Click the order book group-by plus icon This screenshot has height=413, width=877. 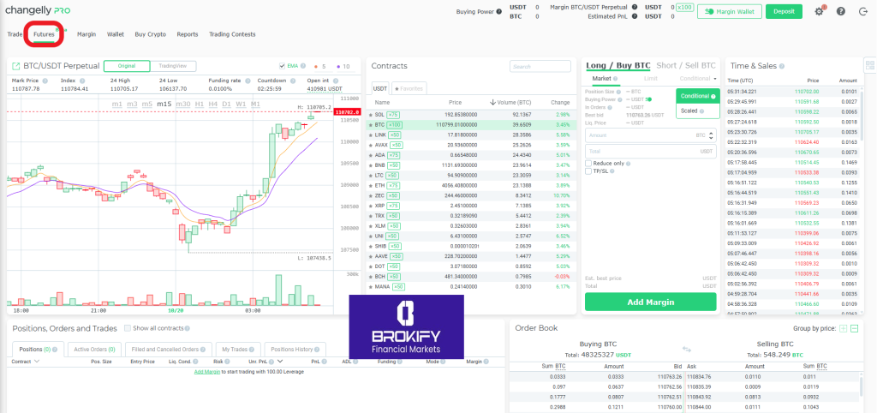[843, 328]
